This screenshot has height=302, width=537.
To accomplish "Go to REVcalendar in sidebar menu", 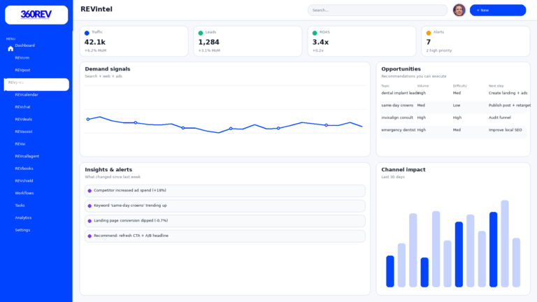I will tap(27, 94).
